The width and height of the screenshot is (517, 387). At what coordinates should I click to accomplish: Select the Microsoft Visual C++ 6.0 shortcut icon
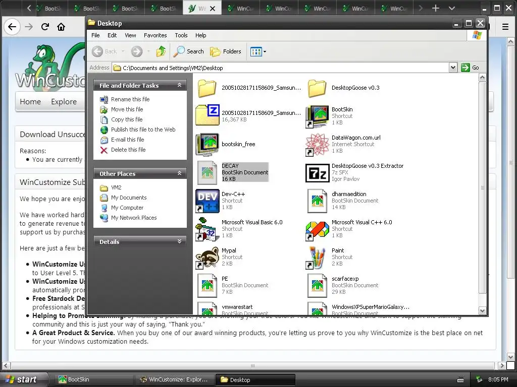pyautogui.click(x=317, y=230)
